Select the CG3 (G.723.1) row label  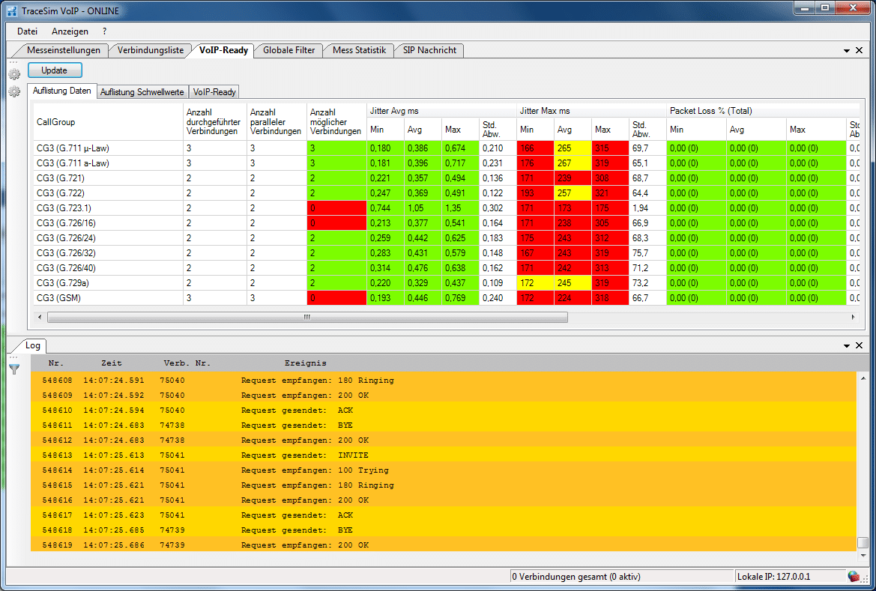(64, 208)
